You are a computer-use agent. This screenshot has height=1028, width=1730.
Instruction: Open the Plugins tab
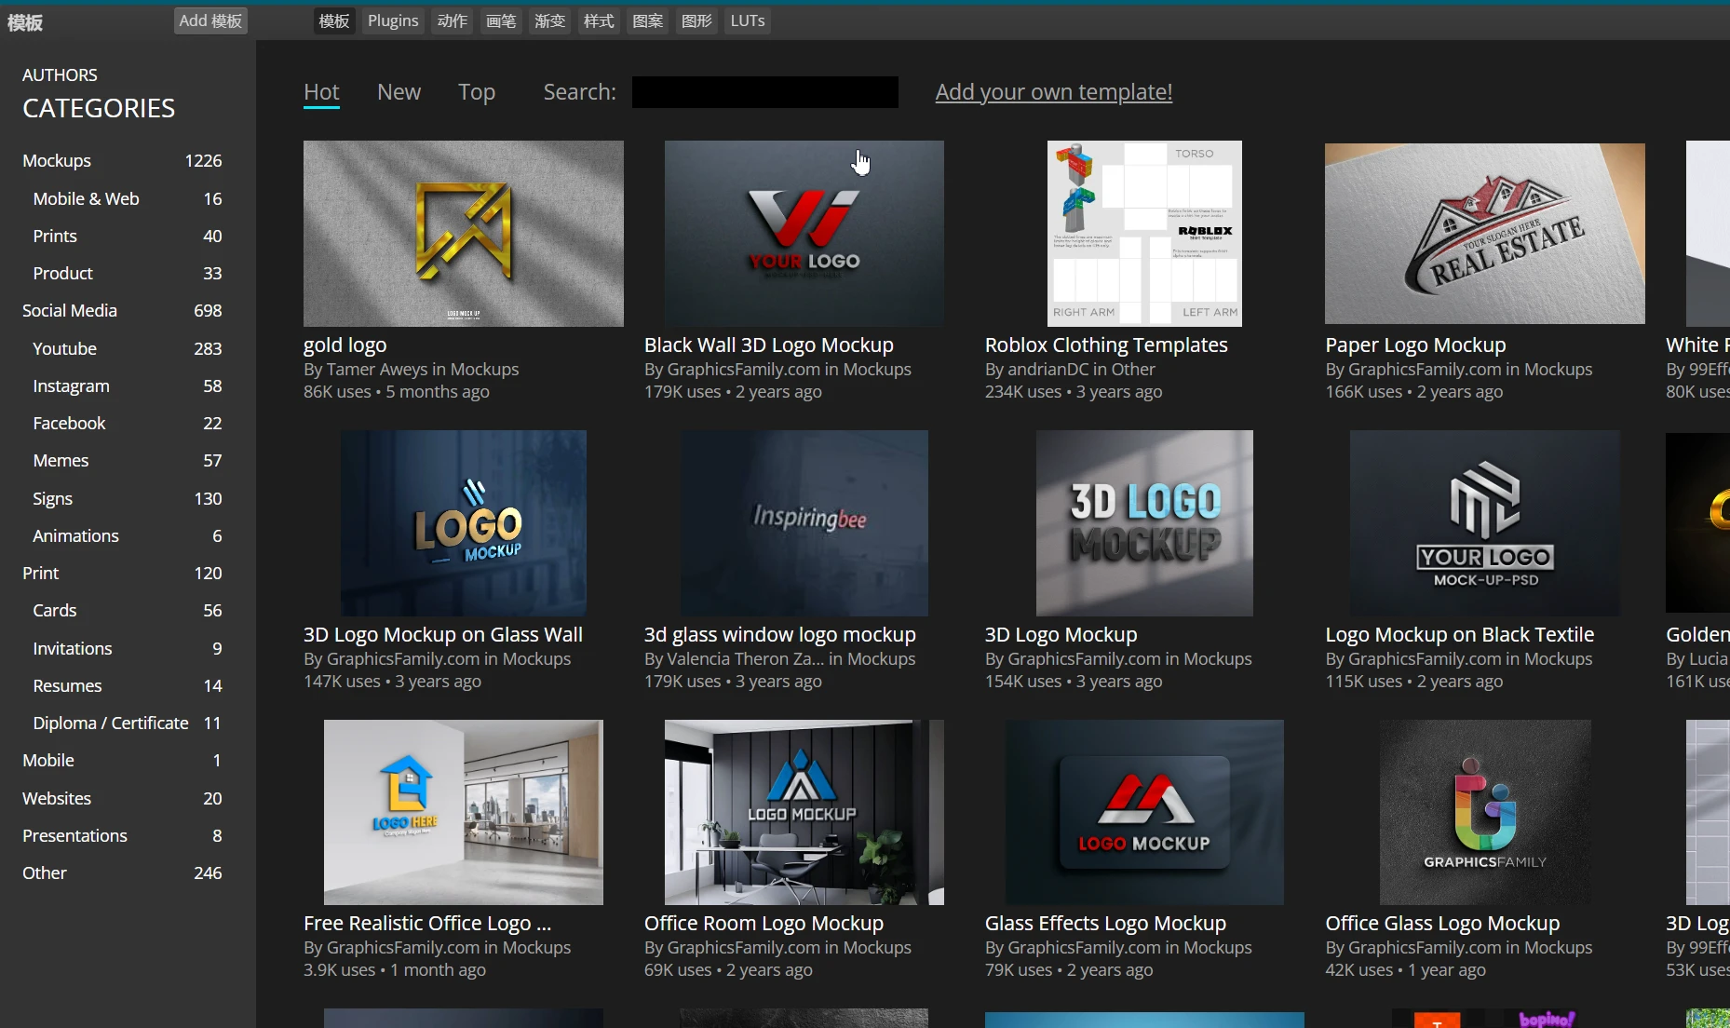point(393,20)
